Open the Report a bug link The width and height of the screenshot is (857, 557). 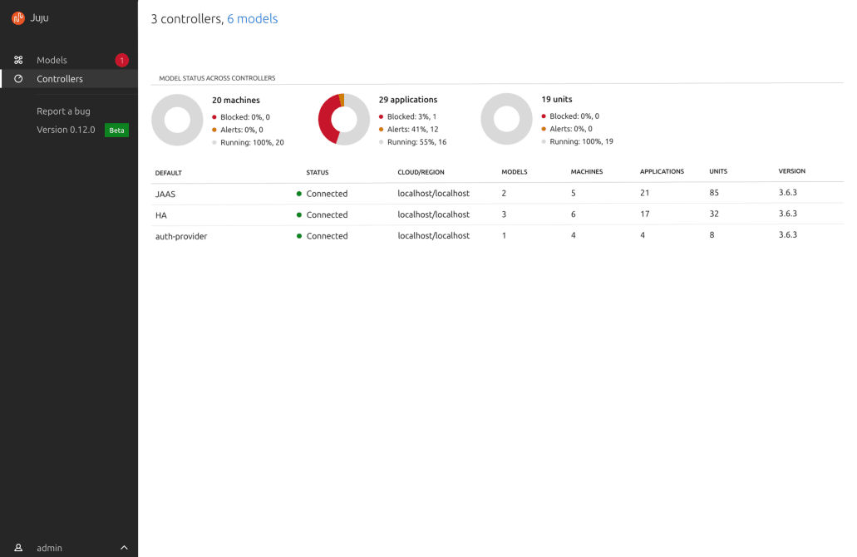(63, 111)
